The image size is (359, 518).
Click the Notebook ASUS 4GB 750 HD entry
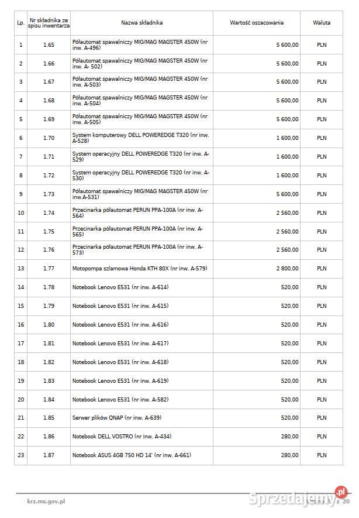(x=132, y=455)
